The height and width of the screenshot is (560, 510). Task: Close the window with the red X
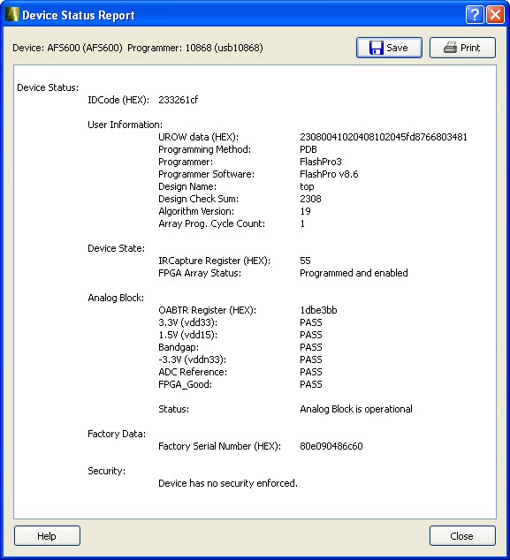click(495, 15)
